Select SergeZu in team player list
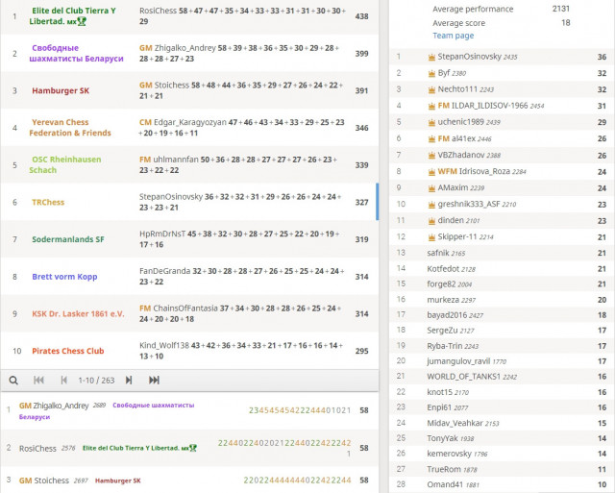 [442, 331]
